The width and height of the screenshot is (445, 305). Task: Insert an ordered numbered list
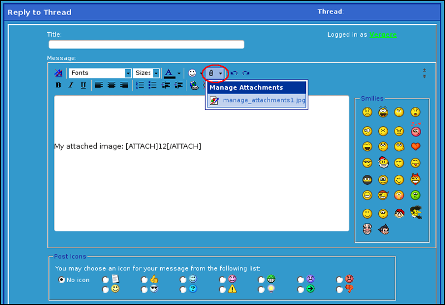coord(140,85)
